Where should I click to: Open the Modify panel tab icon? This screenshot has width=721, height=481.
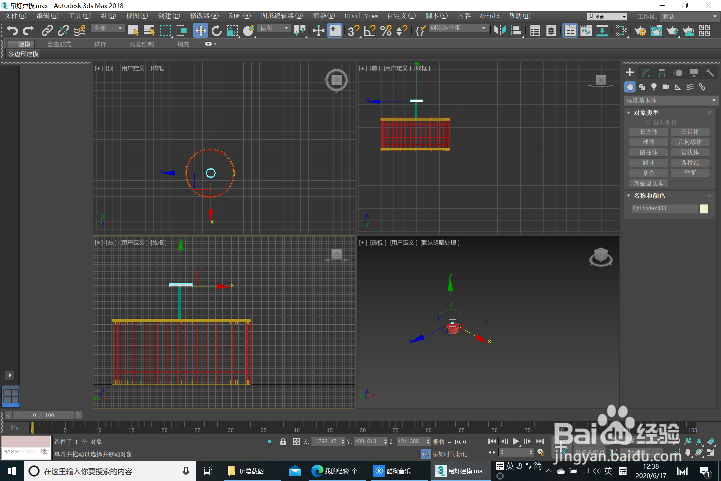pyautogui.click(x=646, y=72)
